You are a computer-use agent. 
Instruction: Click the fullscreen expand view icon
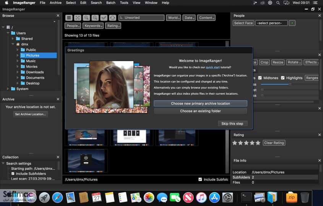click(78, 18)
